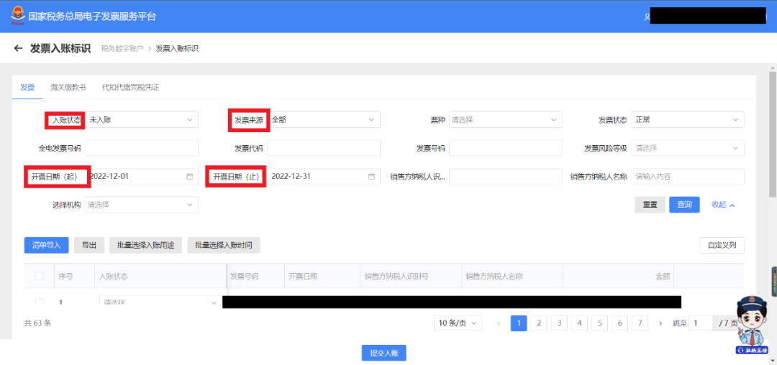Click the 开票日期（止） date field 2022-12-31
The image size is (777, 365).
[324, 176]
